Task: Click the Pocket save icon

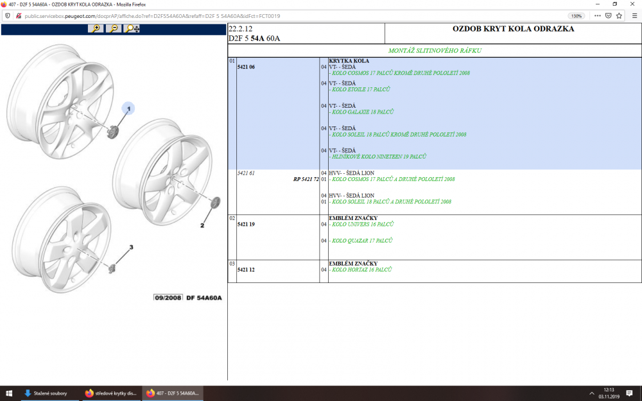Action: (x=609, y=16)
